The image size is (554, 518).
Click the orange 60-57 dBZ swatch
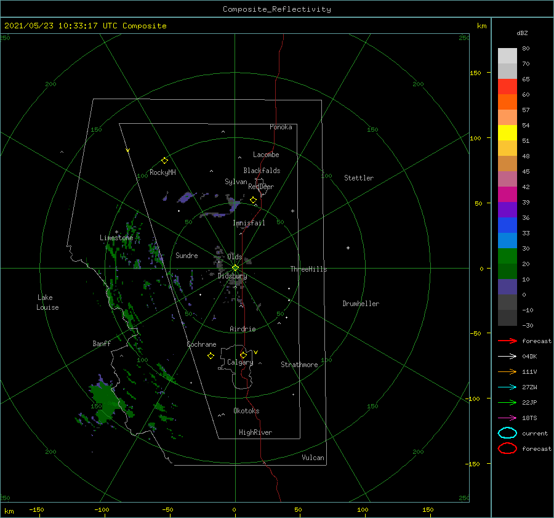click(507, 102)
